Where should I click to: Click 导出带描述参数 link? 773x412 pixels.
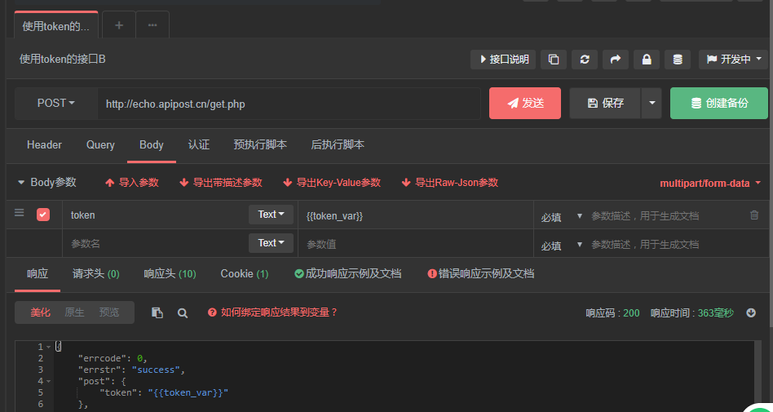[x=221, y=183]
